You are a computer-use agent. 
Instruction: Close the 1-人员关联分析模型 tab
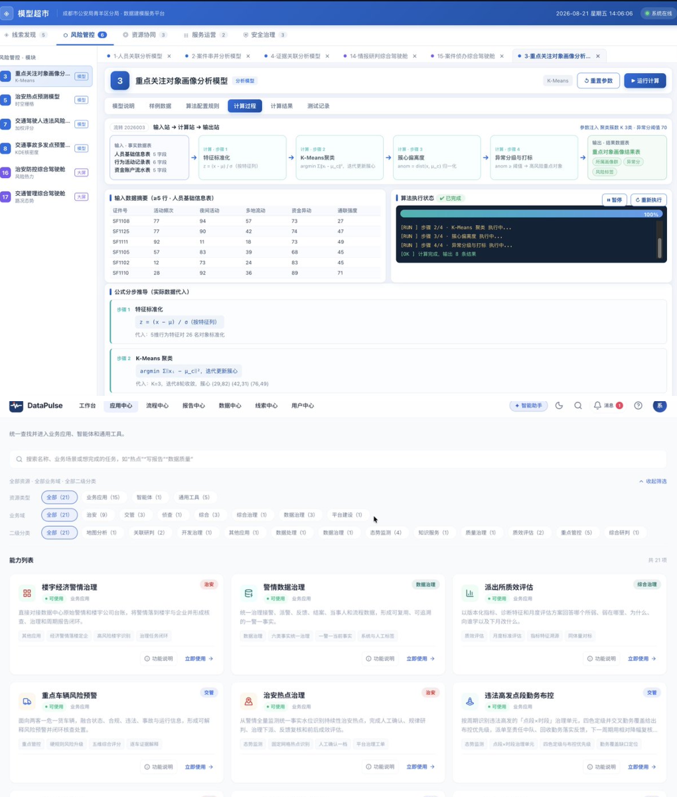coord(169,56)
